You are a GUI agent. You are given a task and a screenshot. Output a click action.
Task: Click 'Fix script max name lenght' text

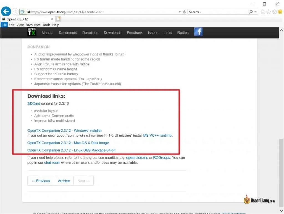click(55, 69)
